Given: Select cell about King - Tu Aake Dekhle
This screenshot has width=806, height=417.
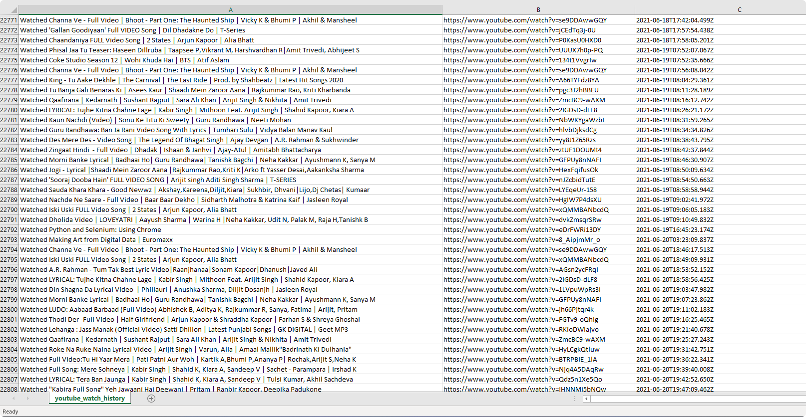Looking at the screenshot, I should 230,80.
